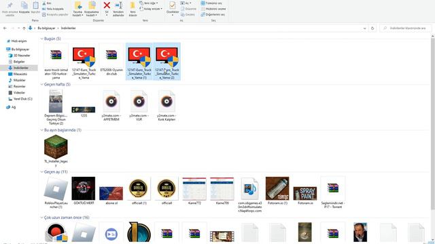This screenshot has width=435, height=244.
Task: Click Diğerlerini seç invert selection
Action: click(x=213, y=14)
